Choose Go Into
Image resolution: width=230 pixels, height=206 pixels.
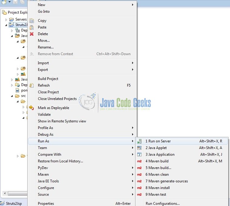[x=82, y=12]
